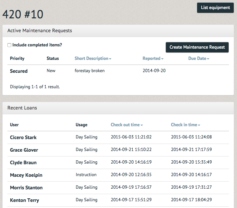
Task: Click the reported date 2014-09-20
Action: pos(154,71)
